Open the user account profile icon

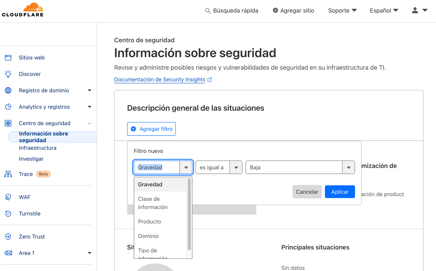[415, 10]
